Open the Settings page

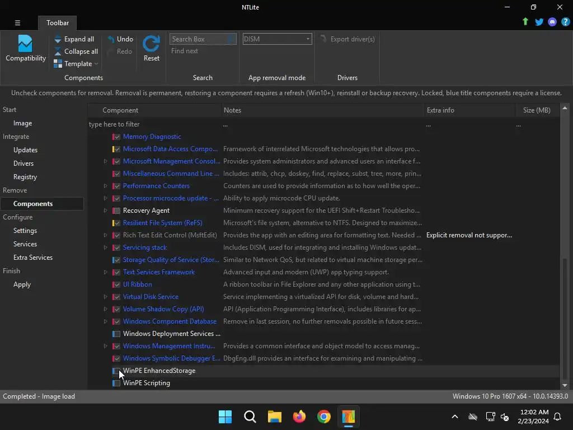tap(25, 231)
